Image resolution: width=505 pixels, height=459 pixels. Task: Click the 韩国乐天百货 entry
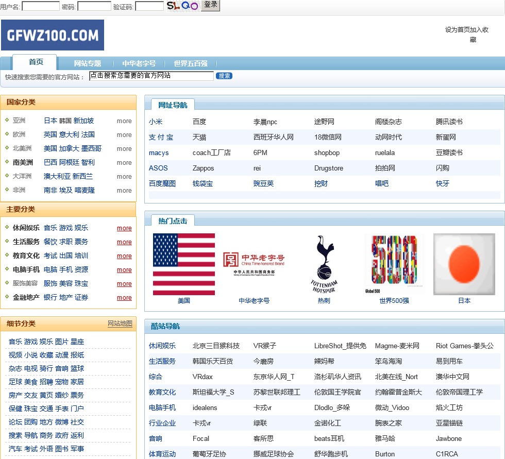[213, 361]
